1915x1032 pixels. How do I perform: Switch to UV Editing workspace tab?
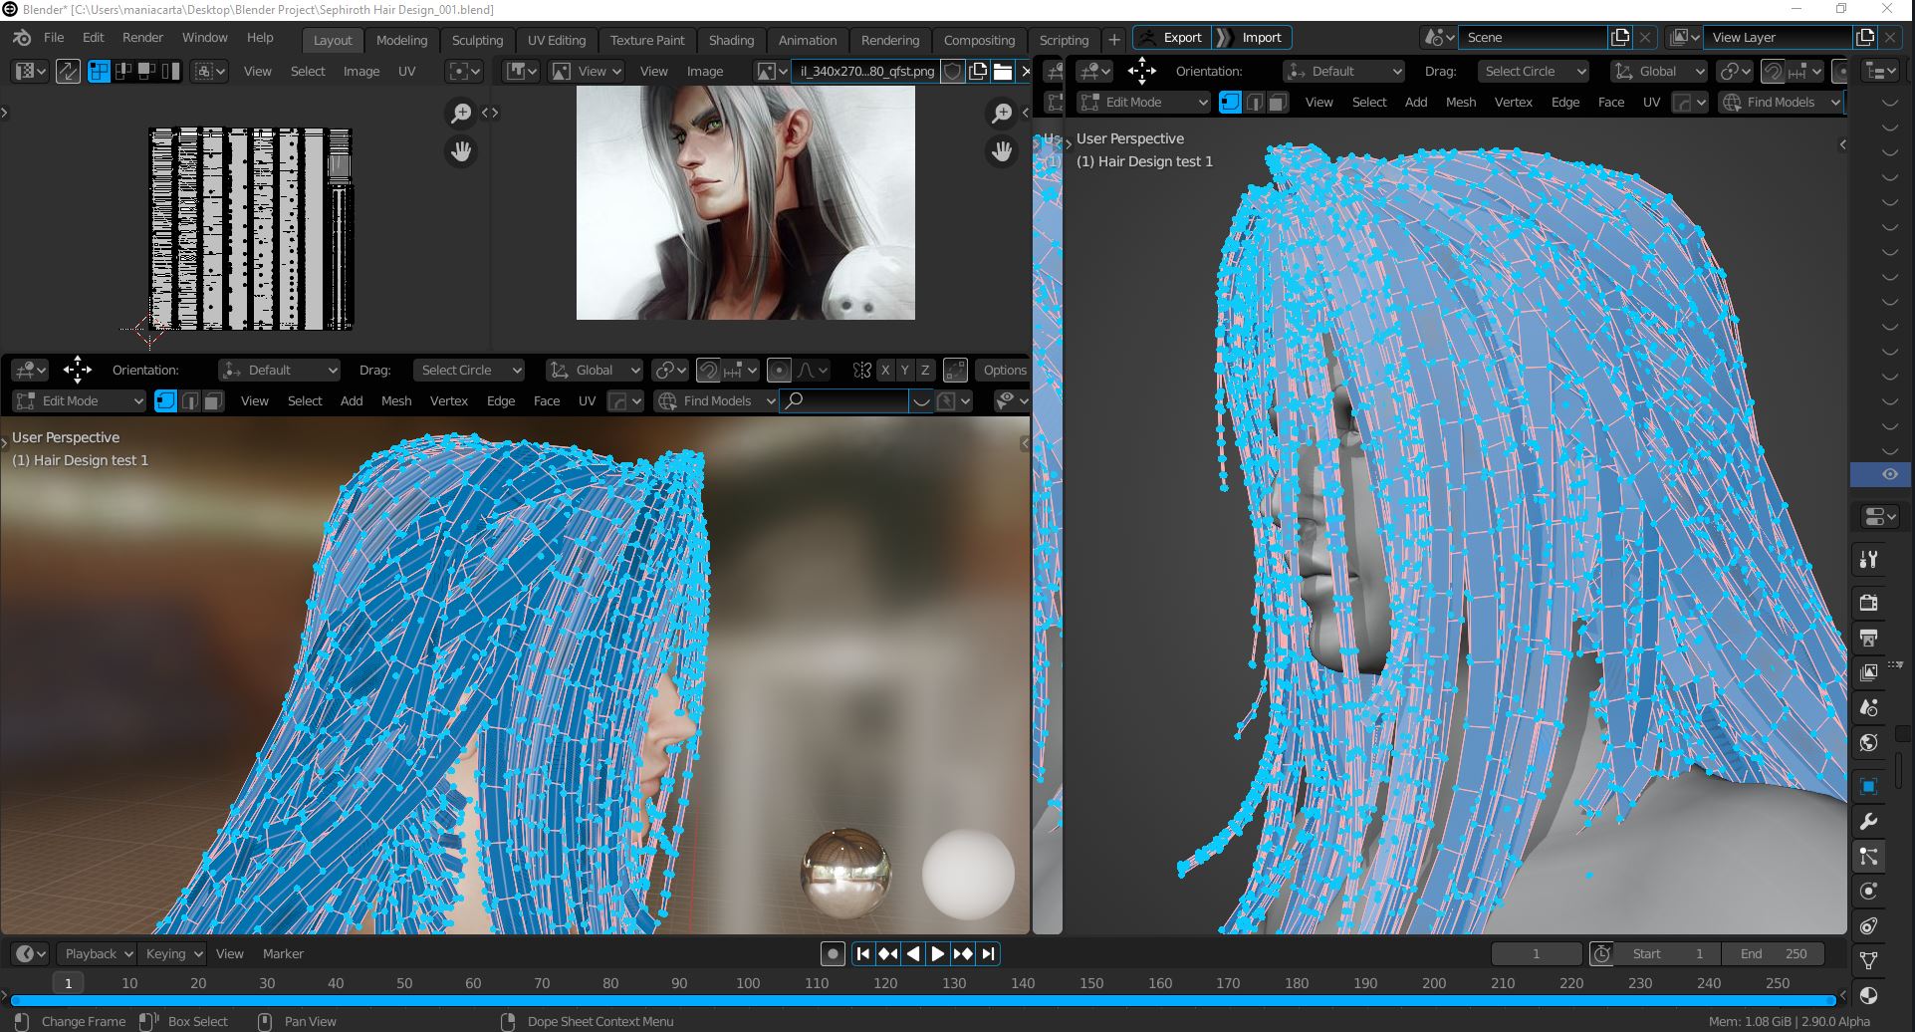click(557, 40)
